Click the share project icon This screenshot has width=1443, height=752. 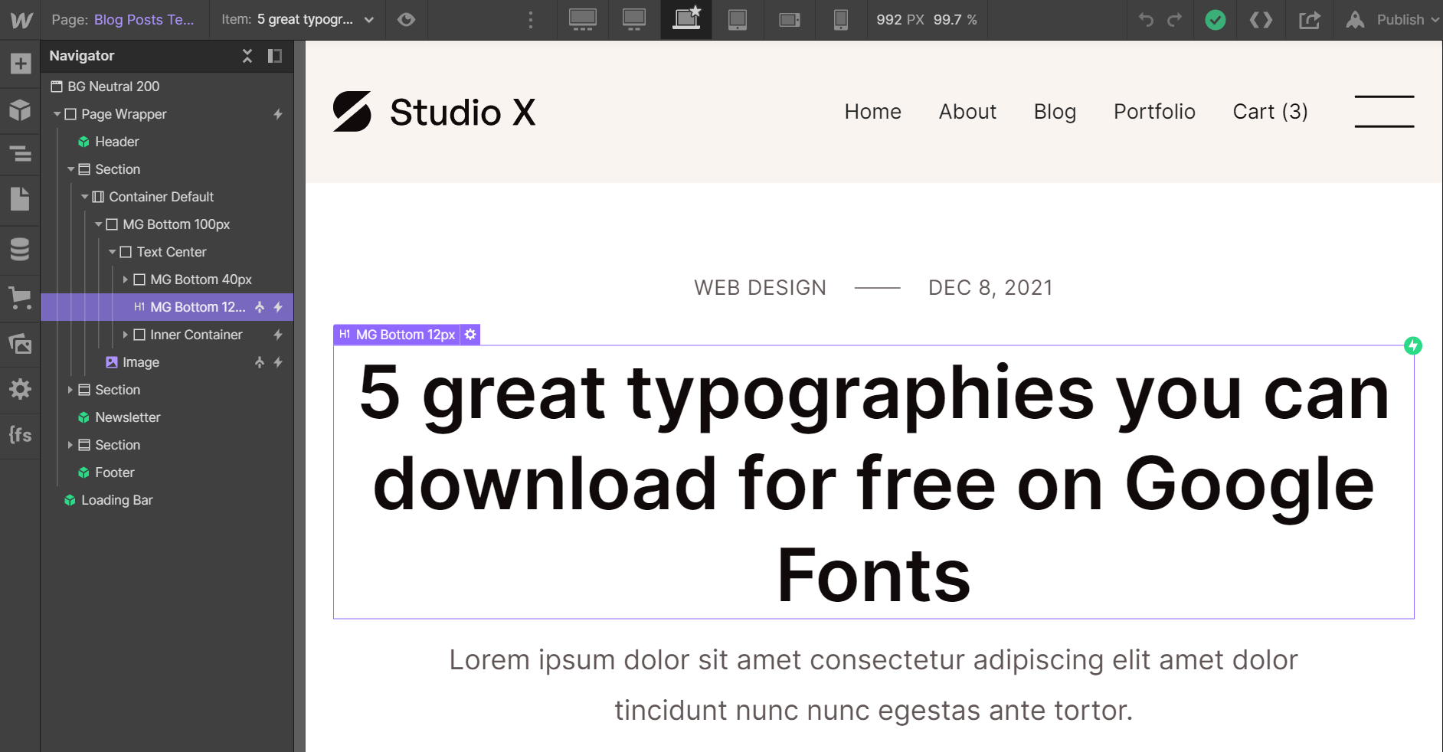(x=1310, y=20)
